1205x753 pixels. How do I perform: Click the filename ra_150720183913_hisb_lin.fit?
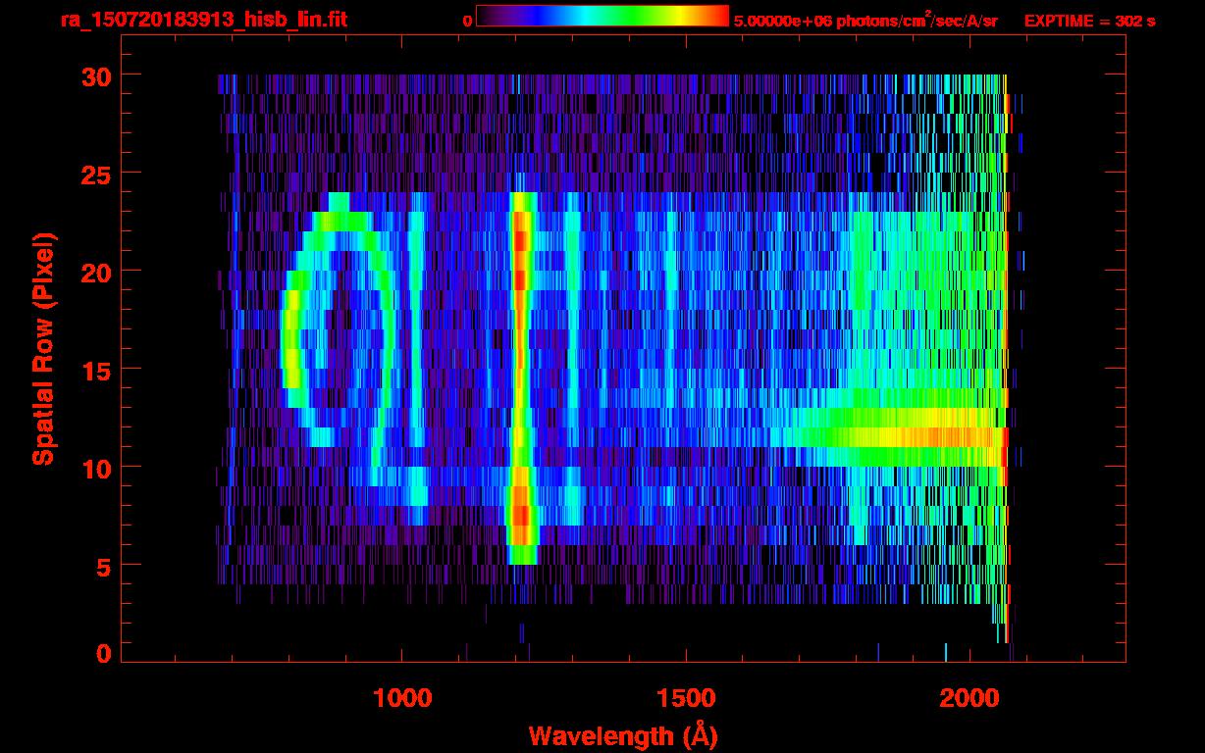203,20
